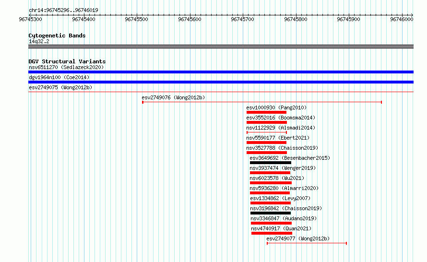Select the blue dgv1964n100 variant bar
The height and width of the screenshot is (262, 427).
point(221,82)
